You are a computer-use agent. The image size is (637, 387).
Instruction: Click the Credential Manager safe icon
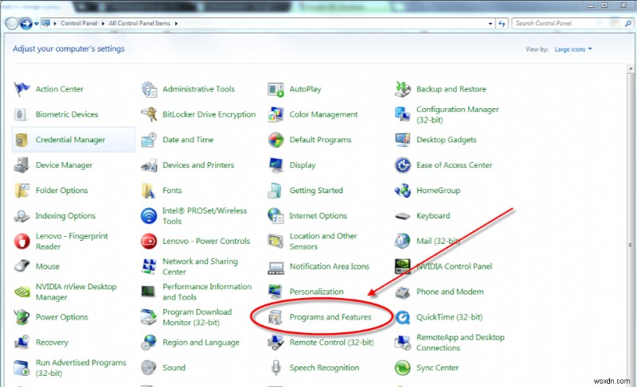[21, 140]
